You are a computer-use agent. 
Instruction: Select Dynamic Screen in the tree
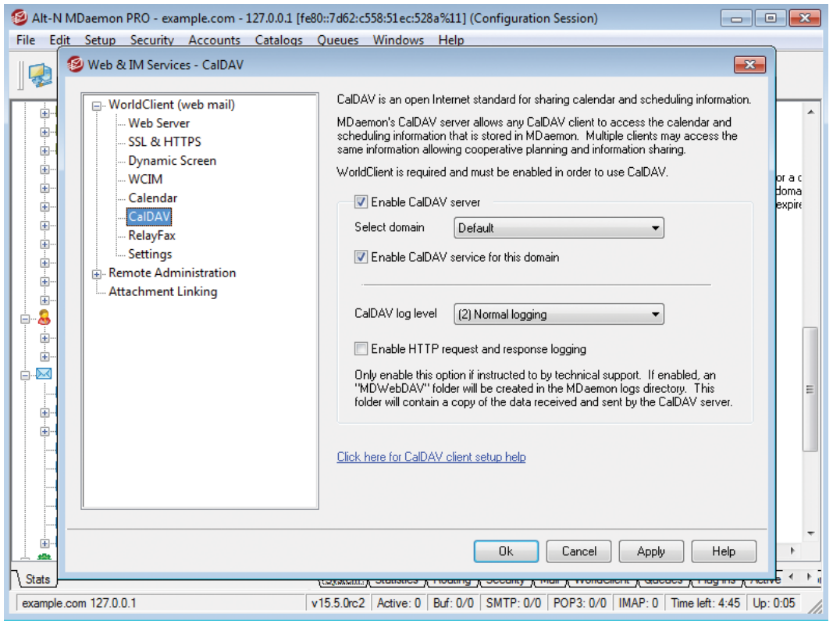[x=172, y=161]
